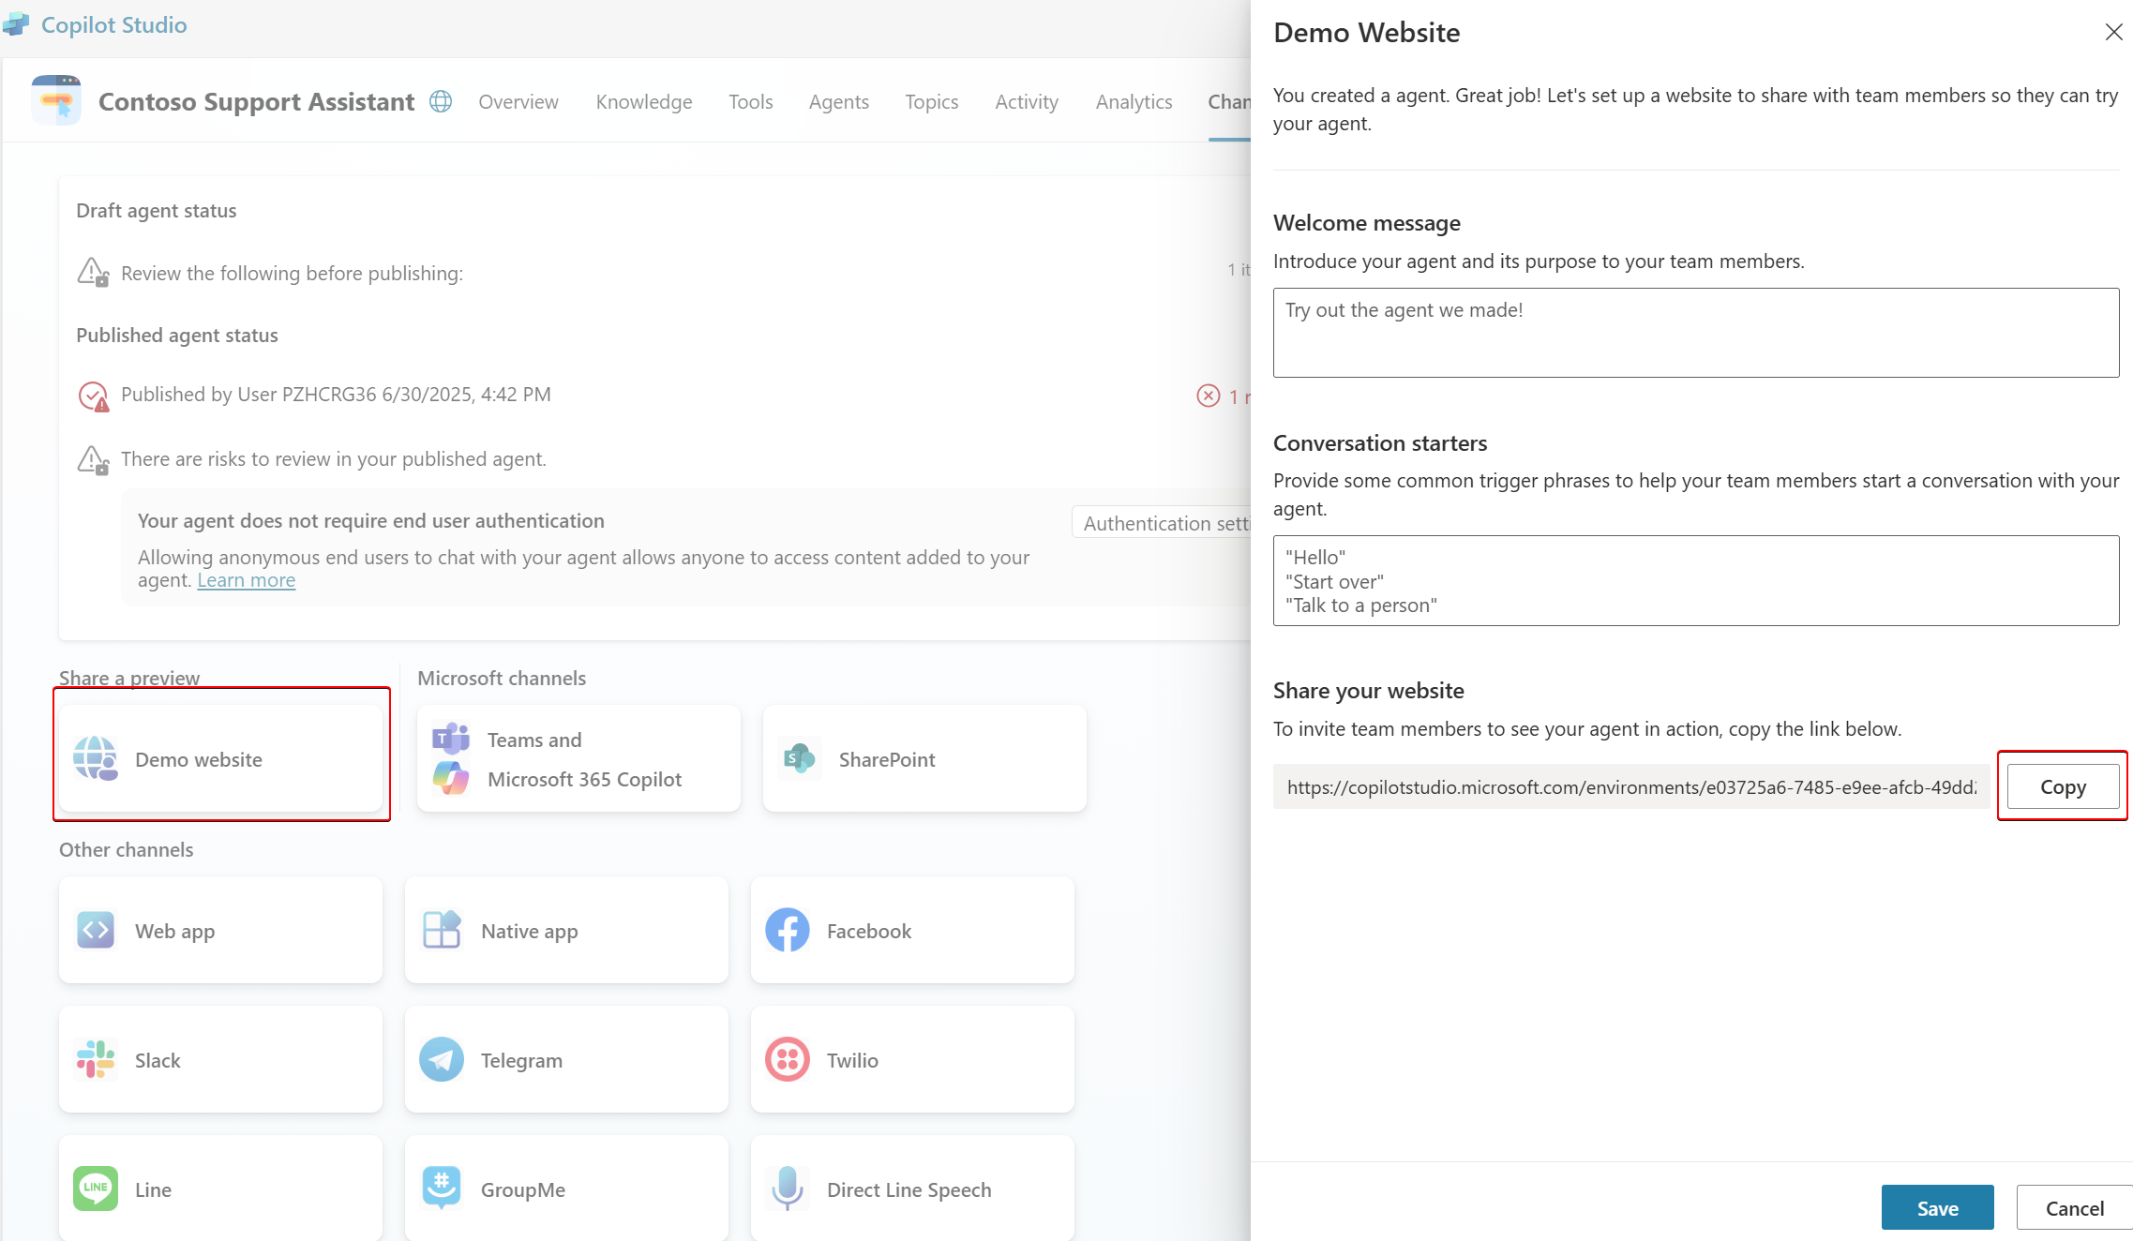
Task: Close the Demo Website panel
Action: pyautogui.click(x=2112, y=32)
